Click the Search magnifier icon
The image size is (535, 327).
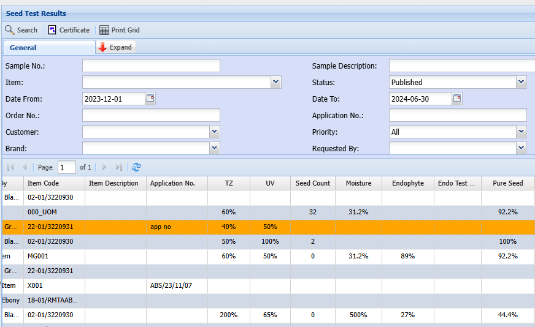pos(10,30)
